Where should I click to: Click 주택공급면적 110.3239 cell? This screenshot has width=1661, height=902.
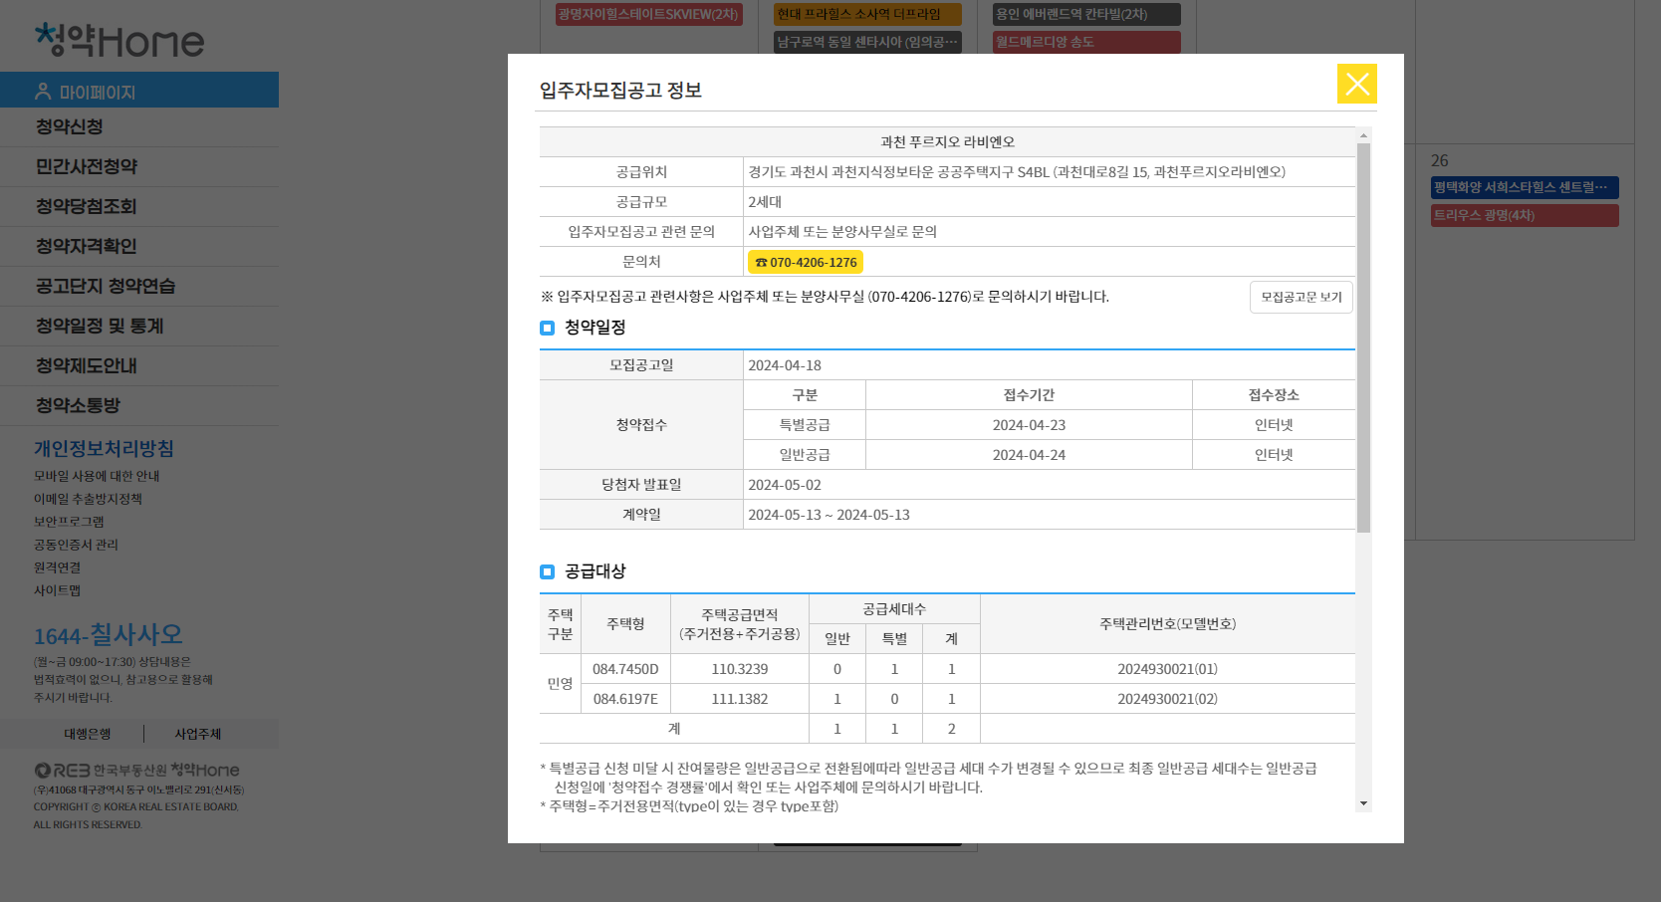tap(740, 669)
